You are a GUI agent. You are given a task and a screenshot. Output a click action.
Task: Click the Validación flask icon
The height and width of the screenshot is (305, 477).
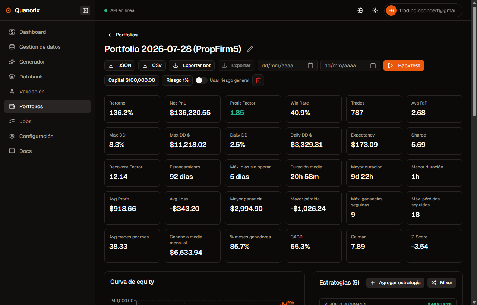pyautogui.click(x=12, y=91)
